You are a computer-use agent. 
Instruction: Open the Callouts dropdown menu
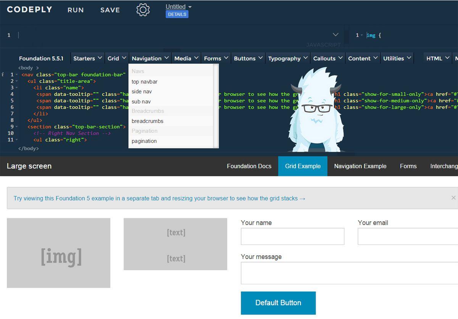click(x=328, y=58)
